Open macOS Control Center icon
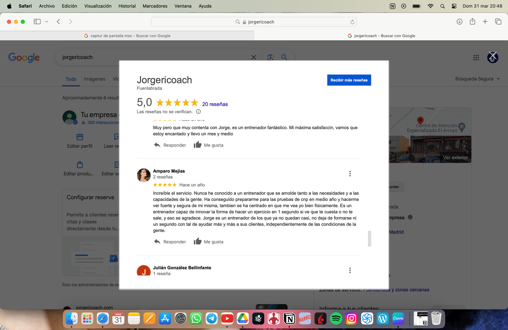Image resolution: width=508 pixels, height=330 pixels. pos(454,6)
